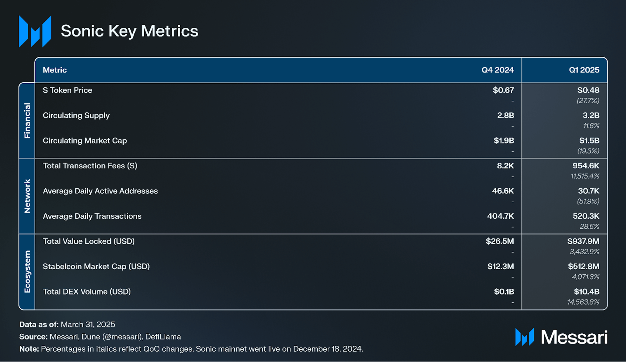Image resolution: width=626 pixels, height=362 pixels.
Task: Click the Circulating Supply row label
Action: [76, 116]
